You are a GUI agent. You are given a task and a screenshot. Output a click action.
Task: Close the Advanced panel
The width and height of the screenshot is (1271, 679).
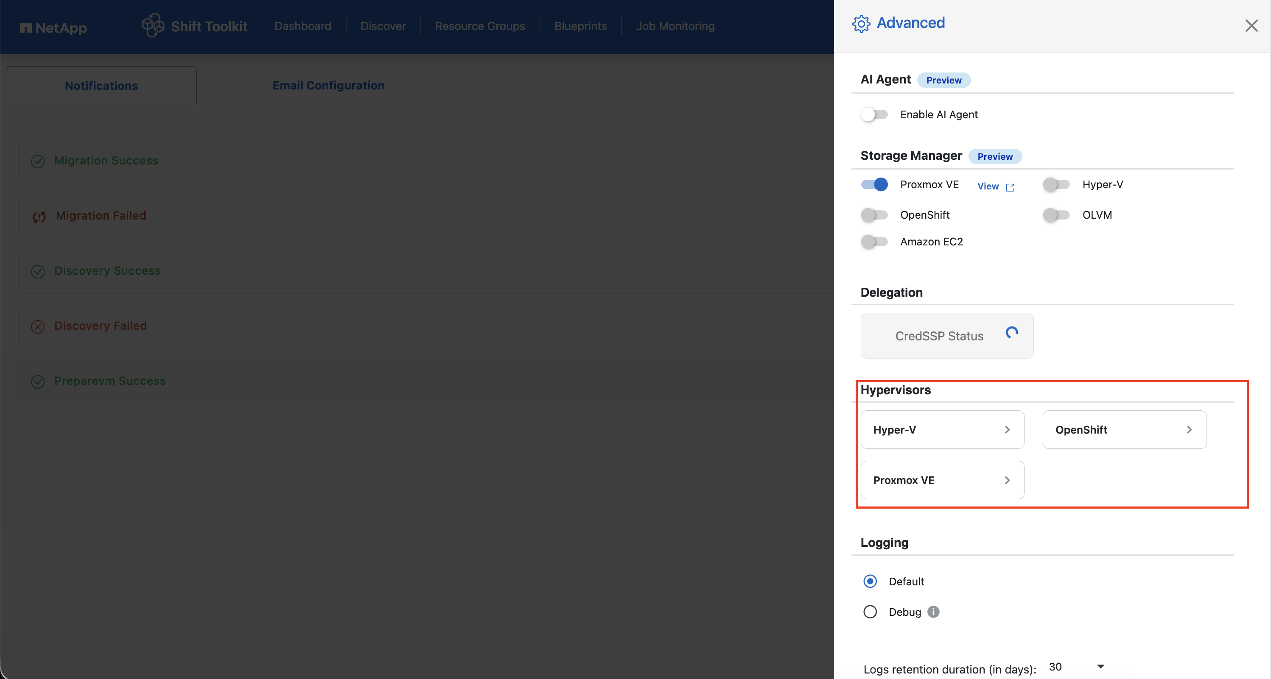1251,25
